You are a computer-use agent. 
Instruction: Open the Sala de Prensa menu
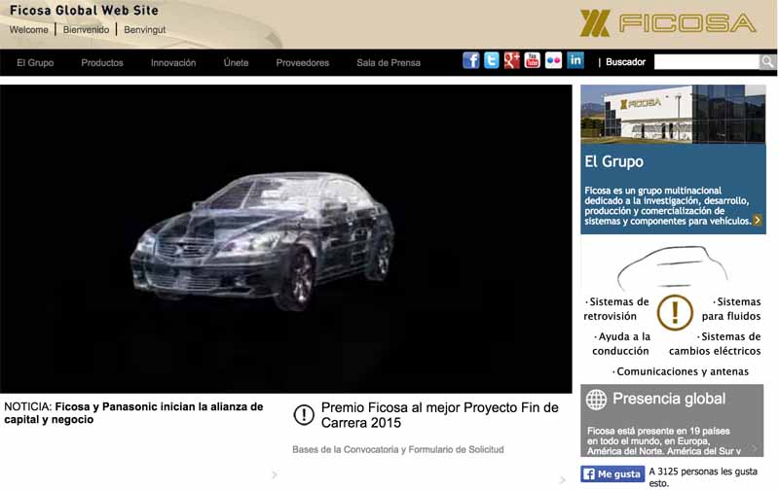[389, 63]
